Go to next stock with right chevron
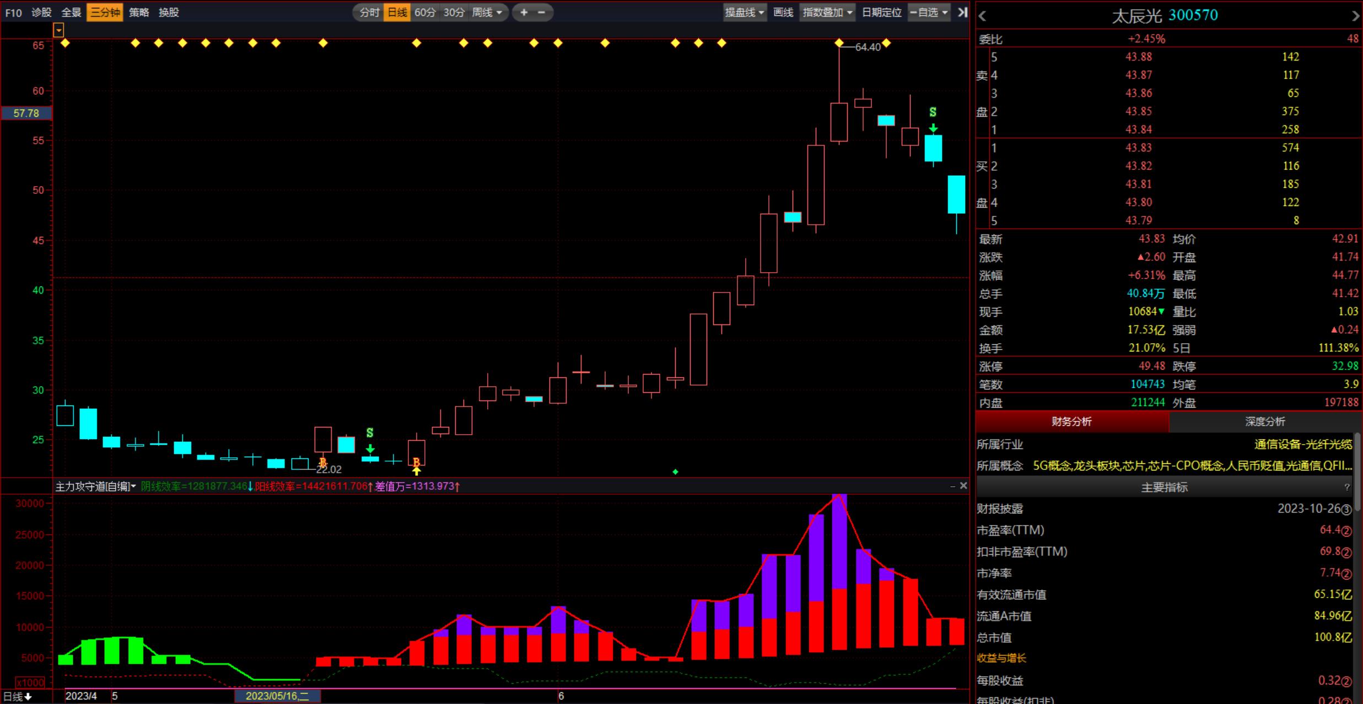Viewport: 1363px width, 704px height. pyautogui.click(x=1355, y=16)
